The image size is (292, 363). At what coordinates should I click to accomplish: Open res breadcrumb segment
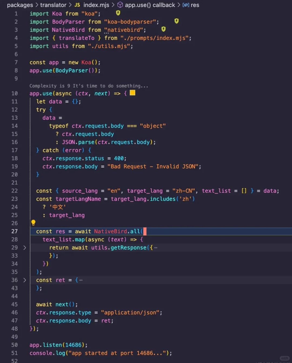click(195, 5)
